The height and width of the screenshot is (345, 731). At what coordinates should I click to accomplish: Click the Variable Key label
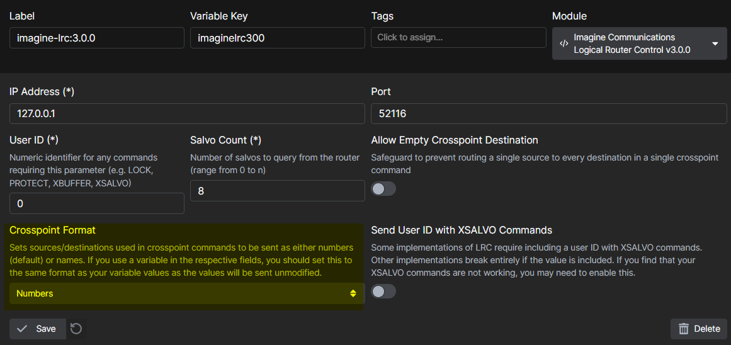pos(218,16)
